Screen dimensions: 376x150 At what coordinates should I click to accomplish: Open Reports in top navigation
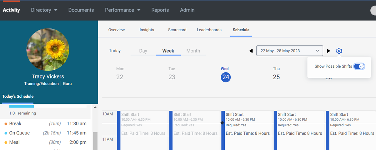tap(160, 10)
